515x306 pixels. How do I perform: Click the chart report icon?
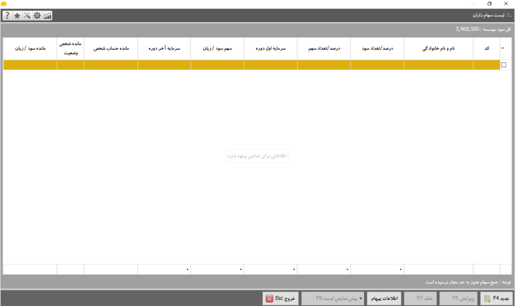48,15
